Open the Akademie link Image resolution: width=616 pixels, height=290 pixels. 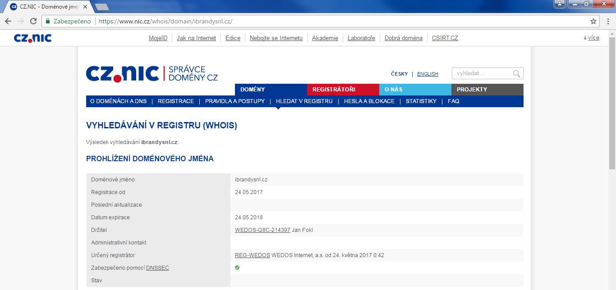click(325, 38)
